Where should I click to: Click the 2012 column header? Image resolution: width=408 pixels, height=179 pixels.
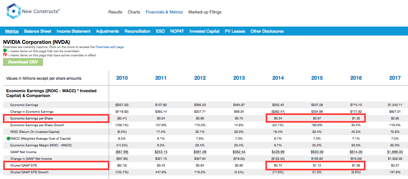click(200, 78)
